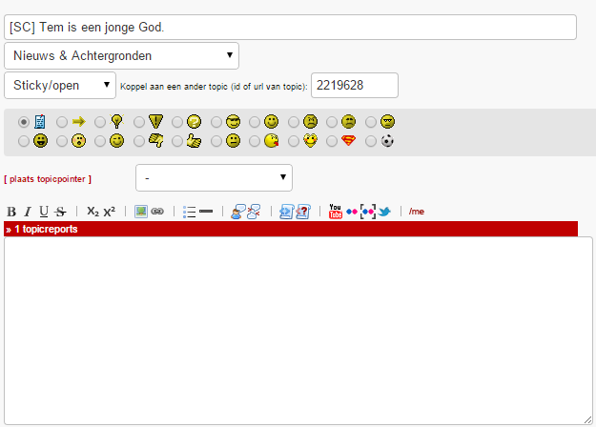Open the 1 topicreports bar
Viewport: 596px width, 427px height.
point(291,229)
